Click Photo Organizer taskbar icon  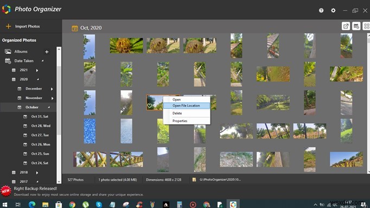tap(233, 204)
